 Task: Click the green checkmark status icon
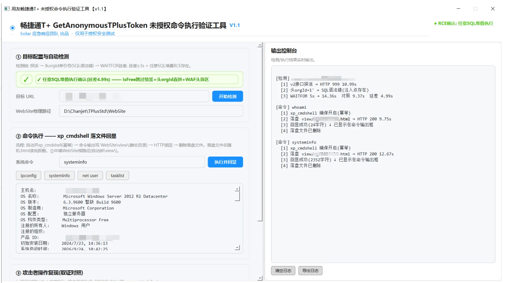pyautogui.click(x=26, y=80)
